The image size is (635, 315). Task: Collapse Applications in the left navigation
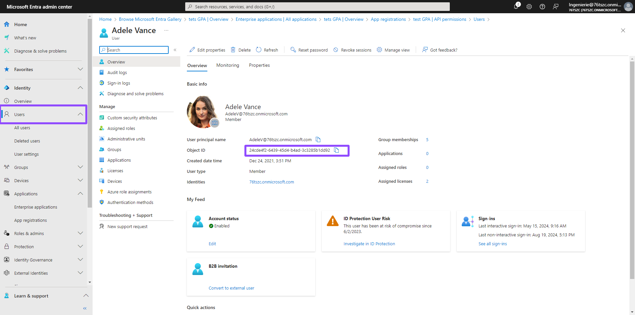pos(80,193)
